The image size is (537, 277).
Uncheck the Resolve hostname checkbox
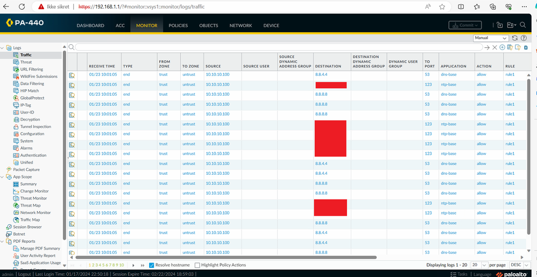(151, 265)
